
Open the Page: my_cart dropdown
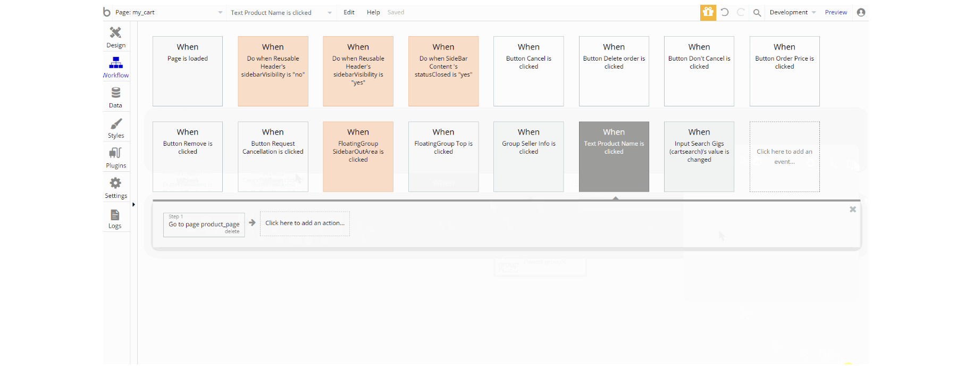(x=169, y=12)
